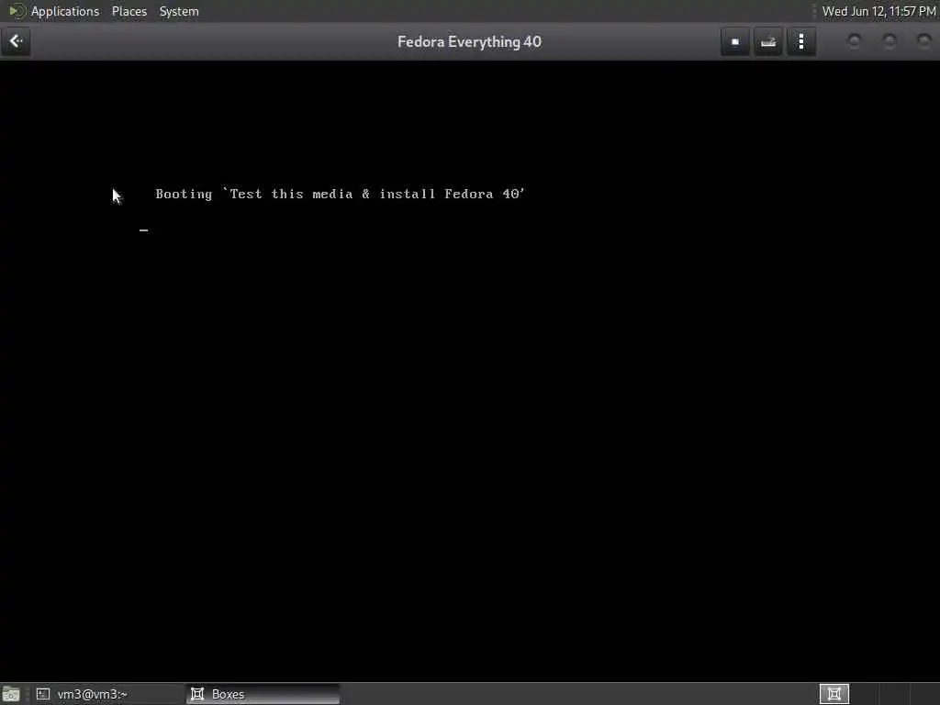This screenshot has width=940, height=705.
Task: Click the stop button in Boxes header
Action: pyautogui.click(x=735, y=42)
